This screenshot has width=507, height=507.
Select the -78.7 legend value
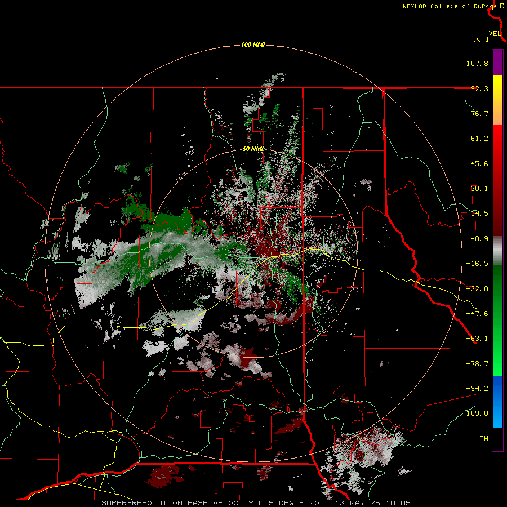(477, 364)
